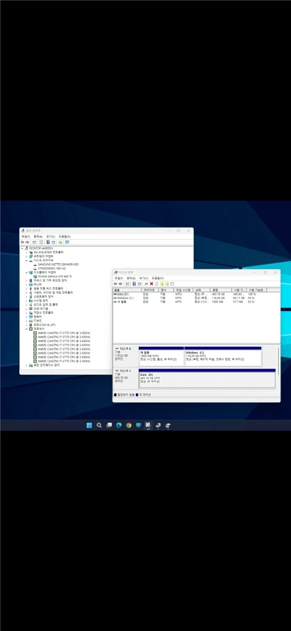The width and height of the screenshot is (291, 631).
Task: Click the blue monitor app on taskbar
Action: (x=138, y=425)
